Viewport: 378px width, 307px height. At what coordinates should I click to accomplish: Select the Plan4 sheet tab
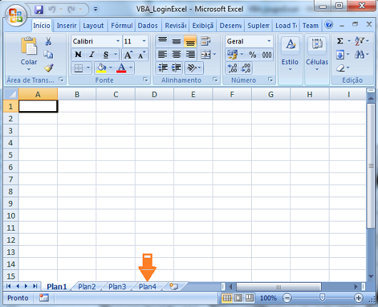click(148, 286)
